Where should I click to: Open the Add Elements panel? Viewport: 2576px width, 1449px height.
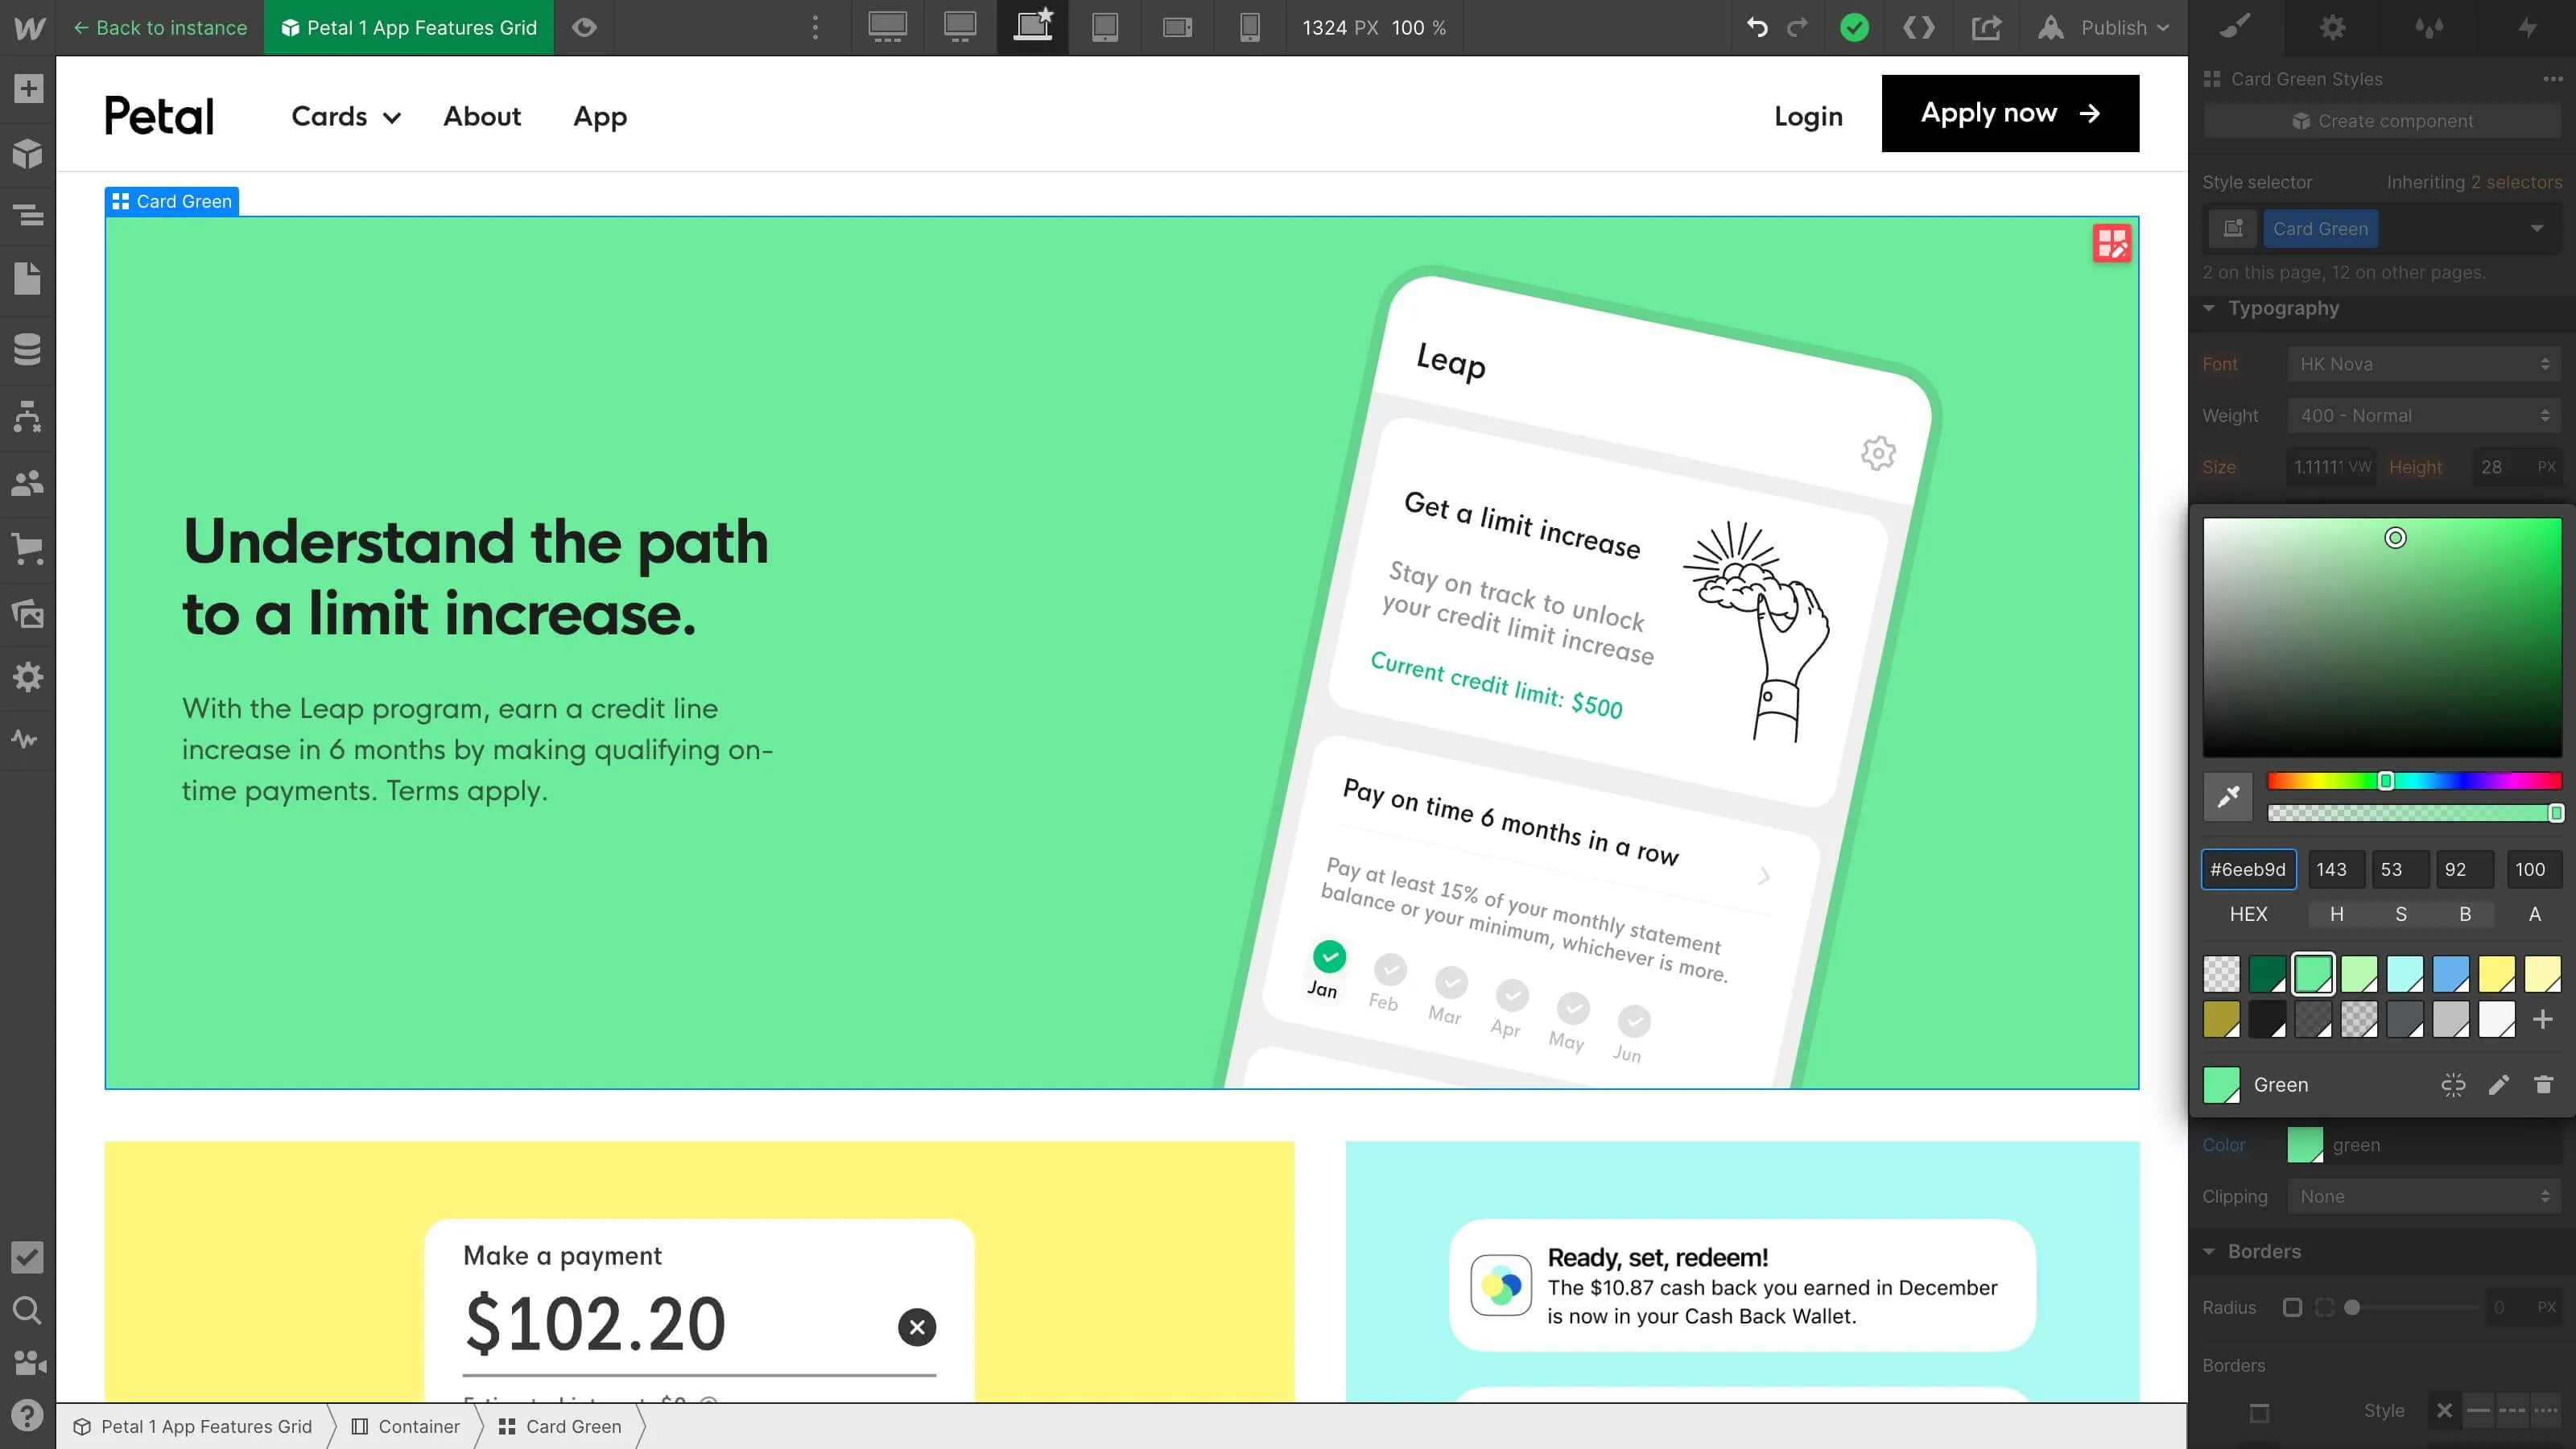(x=28, y=89)
